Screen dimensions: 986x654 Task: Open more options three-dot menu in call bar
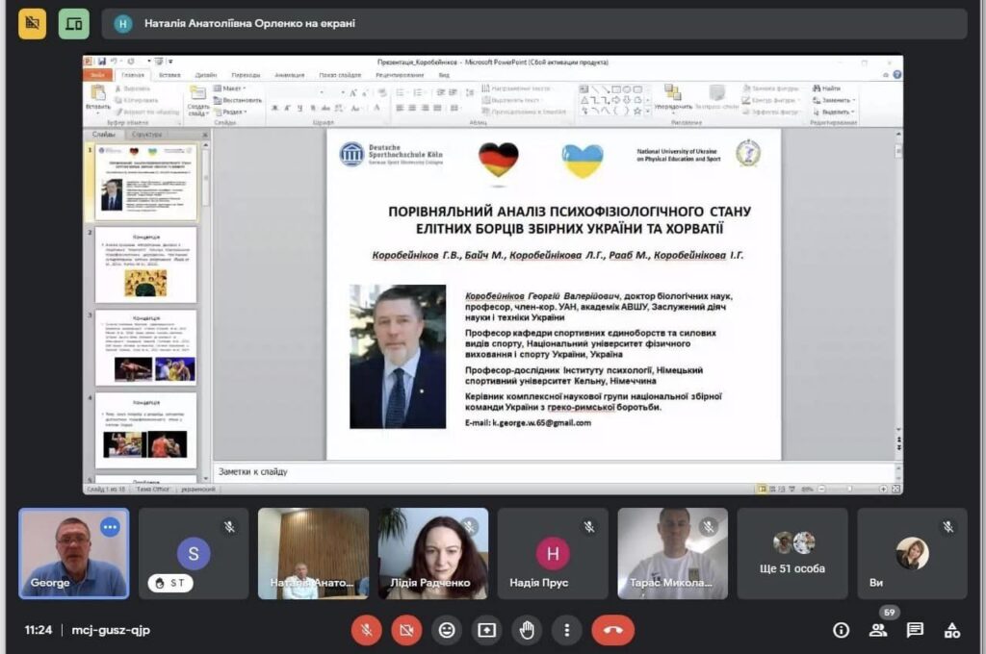(567, 630)
